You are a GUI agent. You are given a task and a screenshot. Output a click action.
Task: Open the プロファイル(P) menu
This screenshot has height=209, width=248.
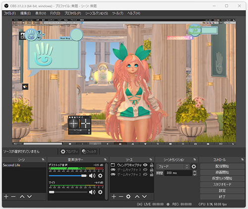click(73, 13)
